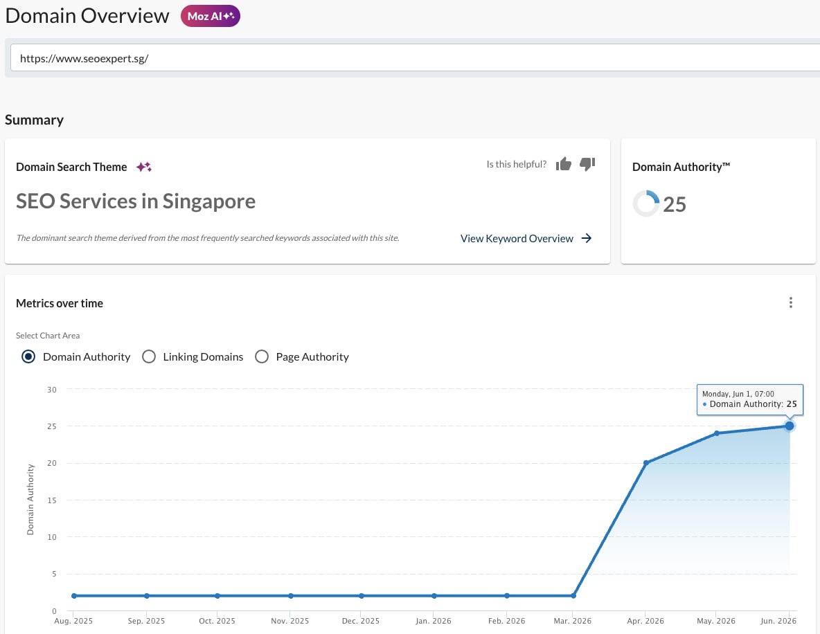The width and height of the screenshot is (820, 634).
Task: Click the Nov. 2025 data point on chart
Action: coord(290,596)
